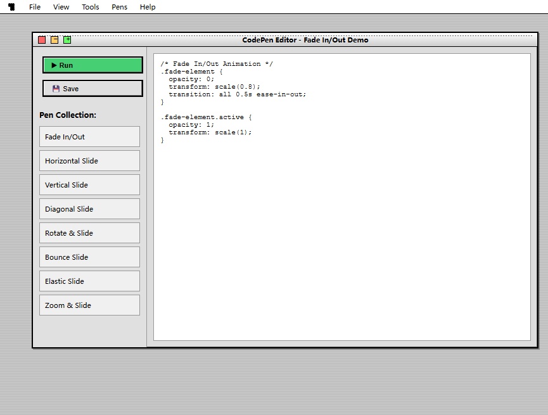
Task: Click the floppy disk Save icon
Action: point(56,89)
